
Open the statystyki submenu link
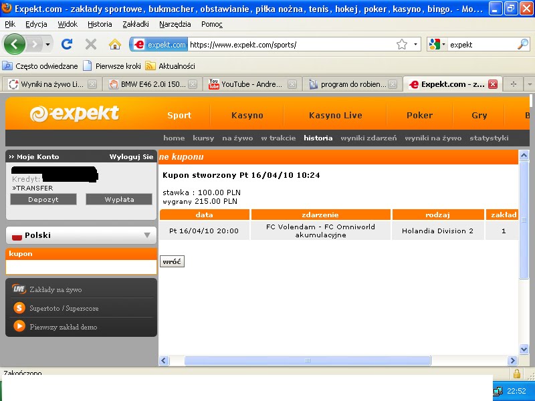[489, 138]
